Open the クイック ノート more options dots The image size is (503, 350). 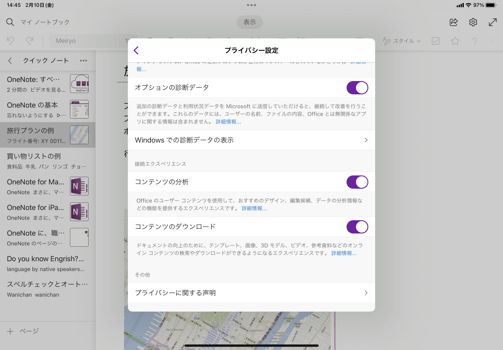[x=84, y=60]
